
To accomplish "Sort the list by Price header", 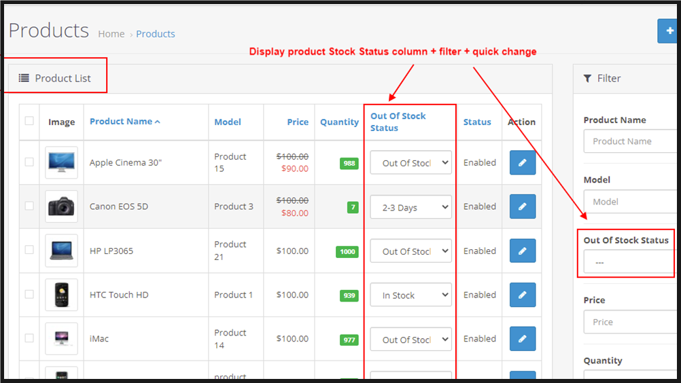I will click(x=298, y=122).
